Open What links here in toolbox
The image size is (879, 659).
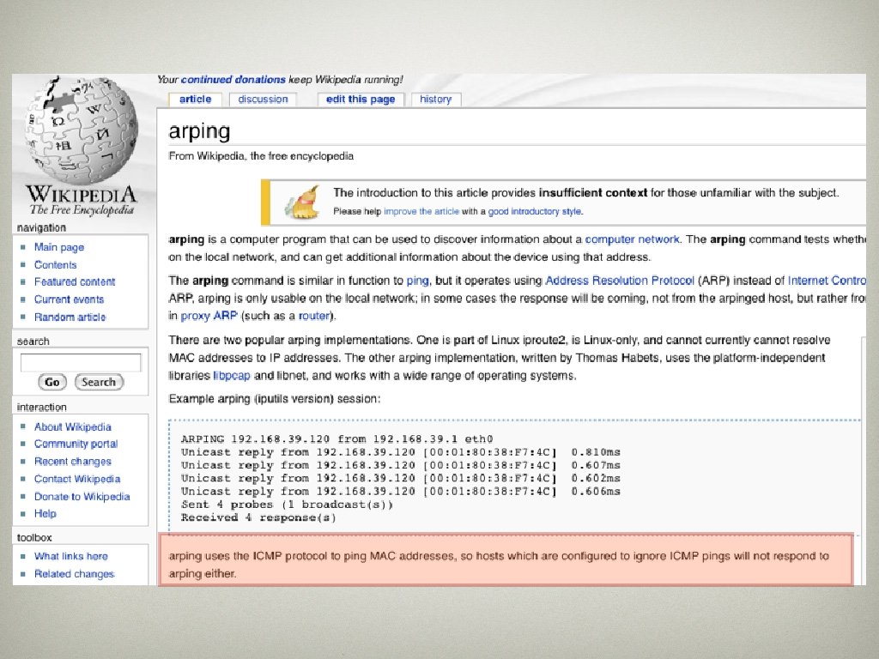tap(70, 556)
